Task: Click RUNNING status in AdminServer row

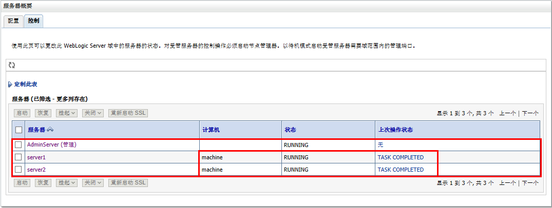Action: tap(296, 145)
